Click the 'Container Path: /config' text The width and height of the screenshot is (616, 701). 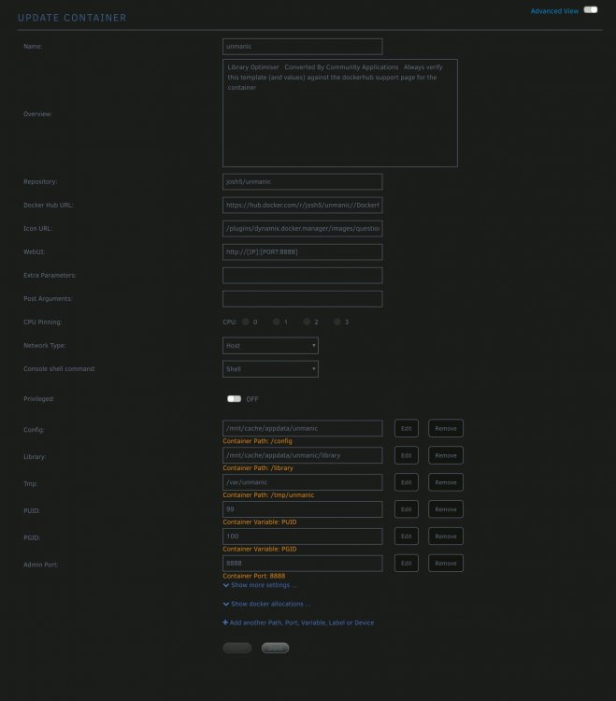click(x=257, y=441)
